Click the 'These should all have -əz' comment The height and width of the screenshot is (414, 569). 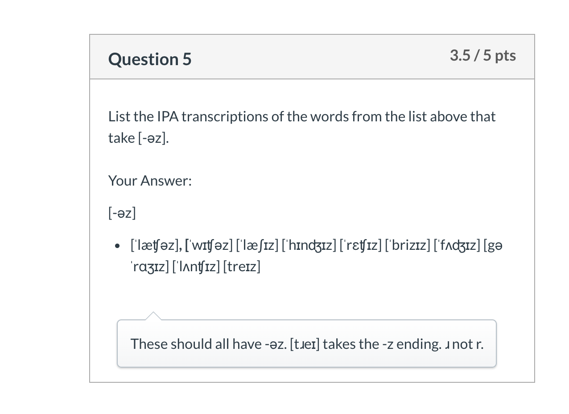307,344
